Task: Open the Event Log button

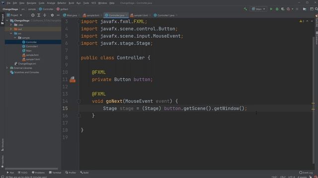Action: (306, 173)
